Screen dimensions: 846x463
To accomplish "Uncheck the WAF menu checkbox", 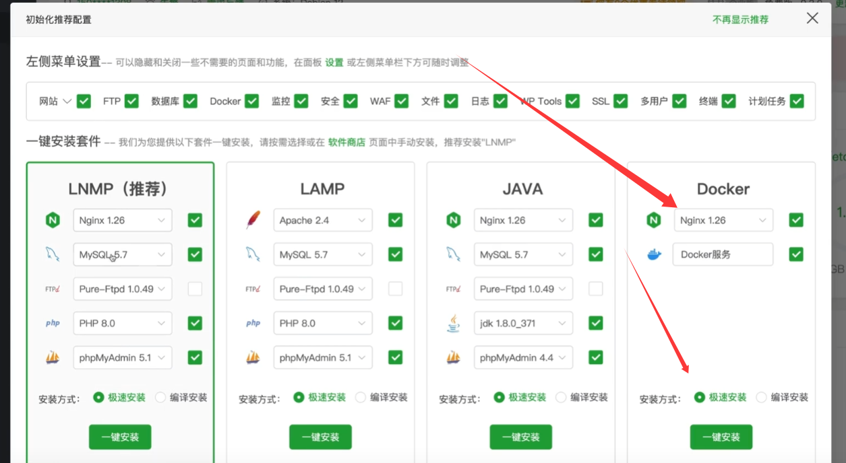I will (402, 101).
